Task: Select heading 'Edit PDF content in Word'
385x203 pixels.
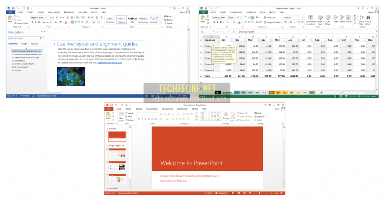Action: click(23, 64)
